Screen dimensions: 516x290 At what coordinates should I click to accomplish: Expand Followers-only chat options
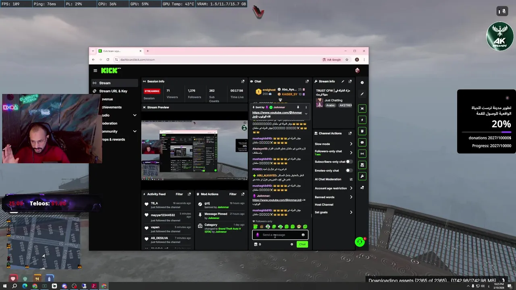tap(351, 153)
